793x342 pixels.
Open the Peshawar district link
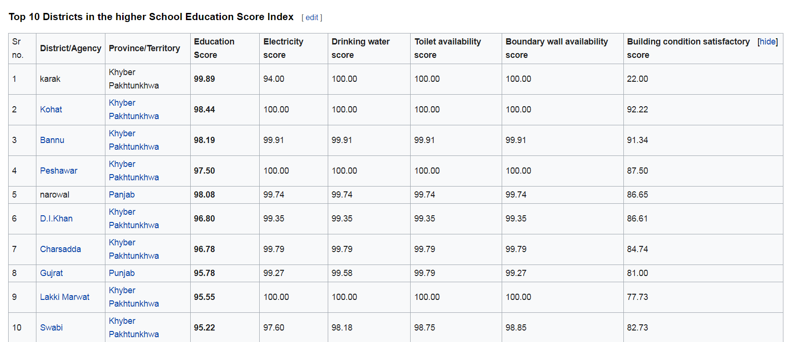(x=58, y=171)
